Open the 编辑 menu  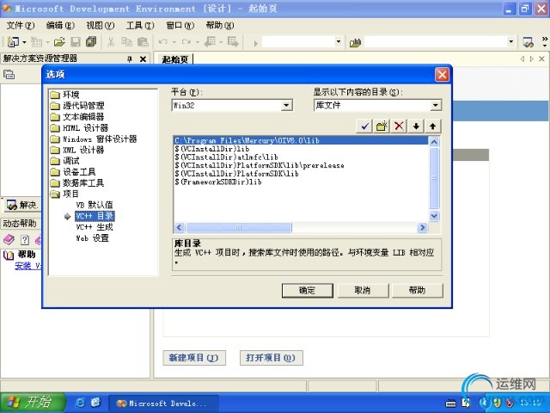[60, 25]
